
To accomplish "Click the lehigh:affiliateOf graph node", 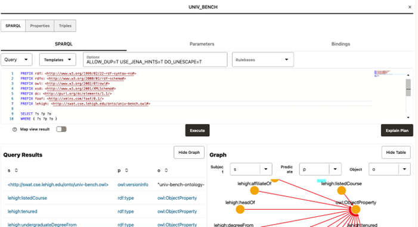I will 255,190.
